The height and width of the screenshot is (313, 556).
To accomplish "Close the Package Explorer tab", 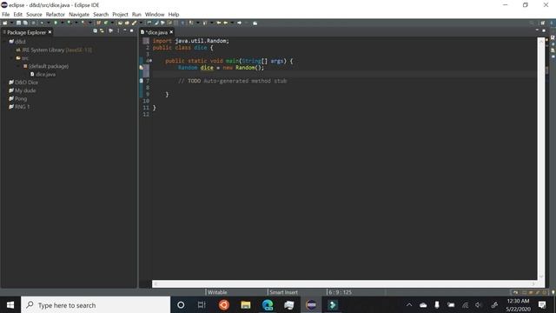I will (50, 32).
